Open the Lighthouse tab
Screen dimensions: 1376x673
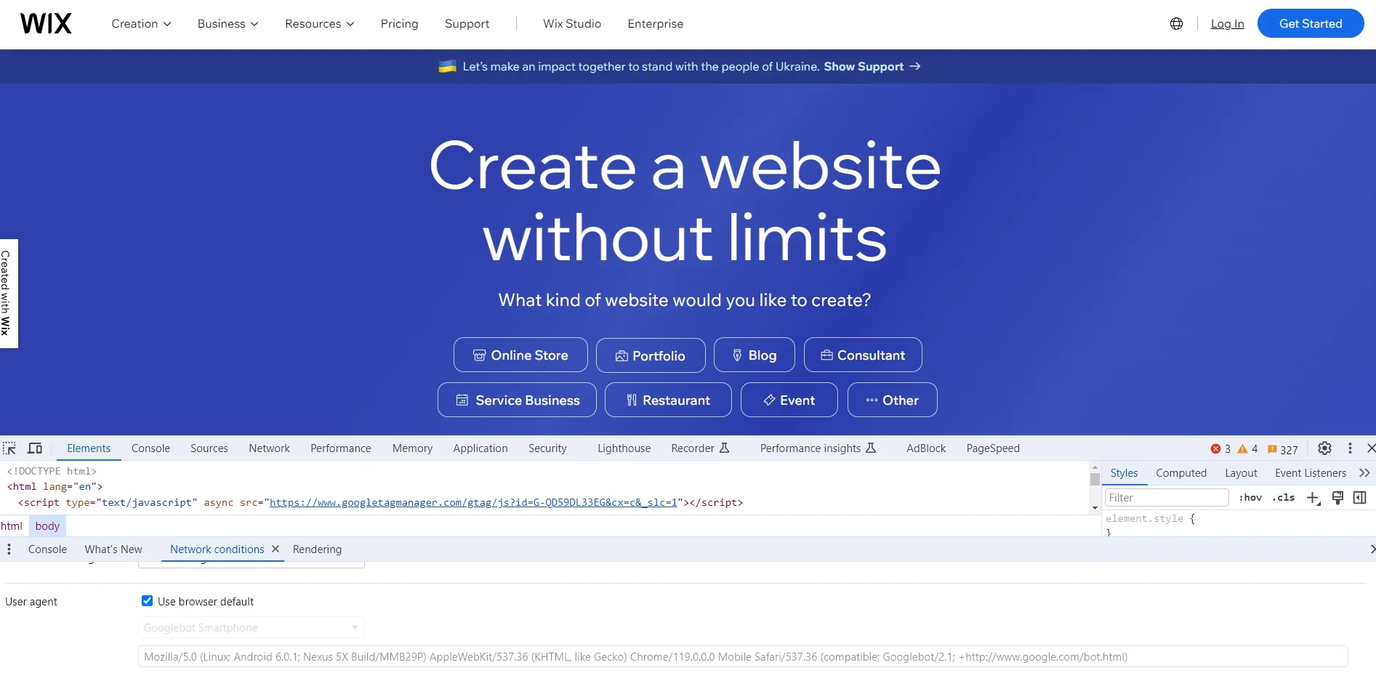[624, 448]
